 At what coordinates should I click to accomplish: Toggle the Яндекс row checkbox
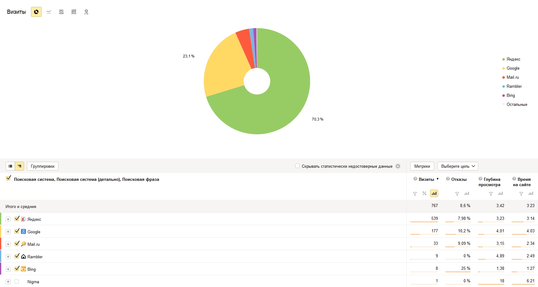[17, 219]
